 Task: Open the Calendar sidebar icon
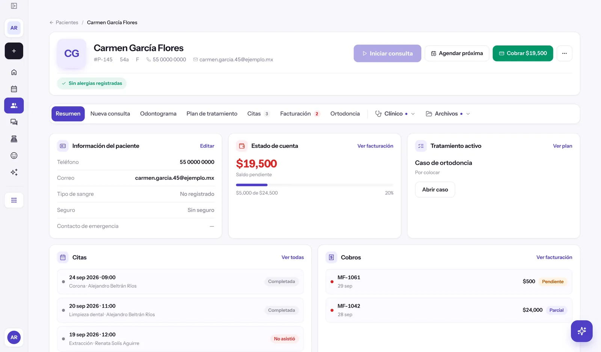[x=14, y=89]
